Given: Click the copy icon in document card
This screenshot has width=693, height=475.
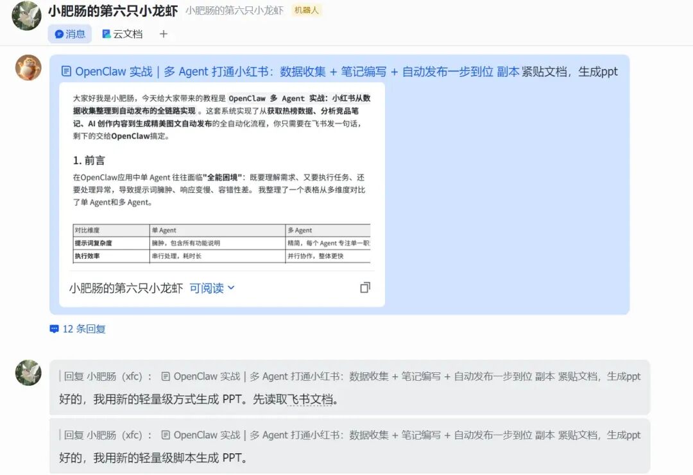Looking at the screenshot, I should coord(365,288).
